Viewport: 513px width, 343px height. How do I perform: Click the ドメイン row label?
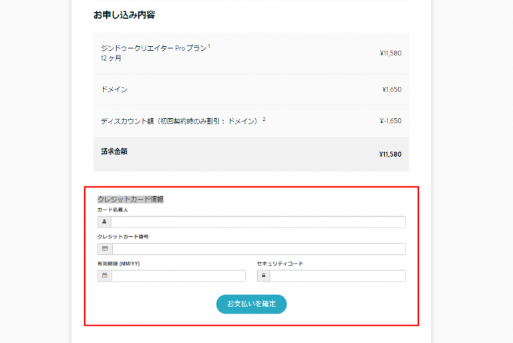(114, 89)
